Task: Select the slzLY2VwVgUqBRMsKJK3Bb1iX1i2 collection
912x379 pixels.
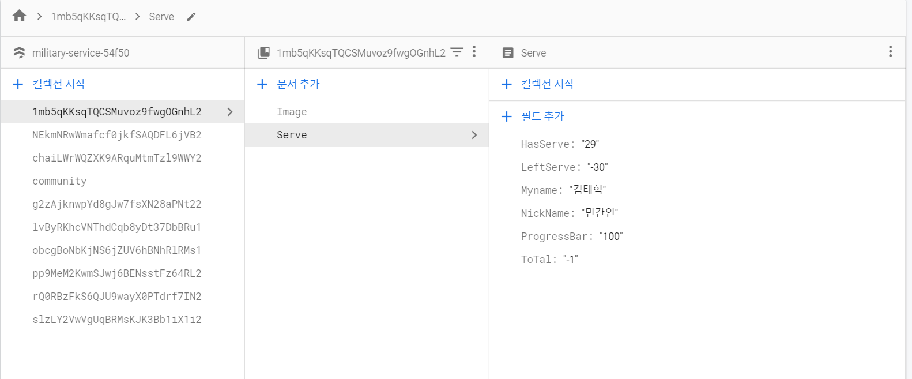Action: point(116,320)
